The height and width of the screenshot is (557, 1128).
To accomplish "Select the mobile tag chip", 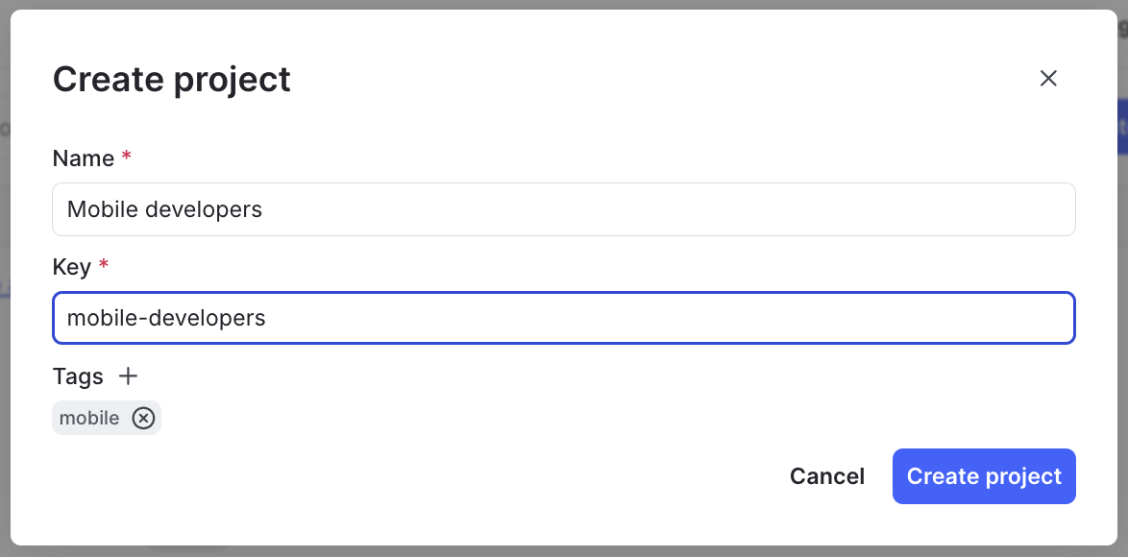I will point(89,418).
